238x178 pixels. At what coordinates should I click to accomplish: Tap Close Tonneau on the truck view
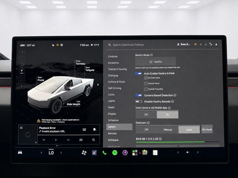click(80, 63)
